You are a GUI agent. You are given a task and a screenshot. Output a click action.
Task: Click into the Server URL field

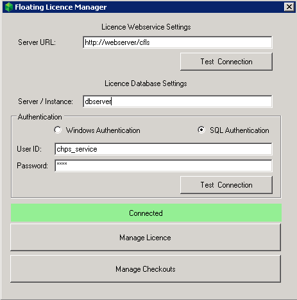coord(178,42)
